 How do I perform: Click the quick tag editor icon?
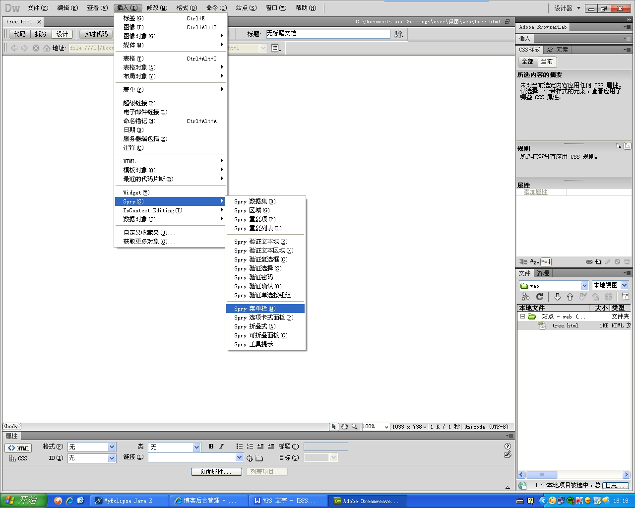(508, 454)
